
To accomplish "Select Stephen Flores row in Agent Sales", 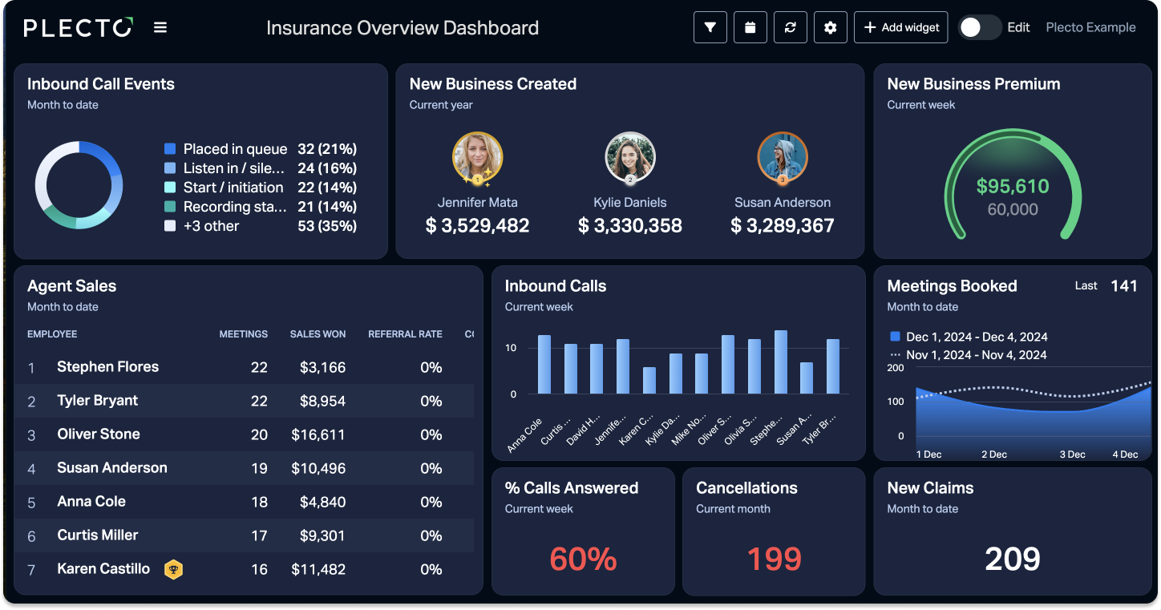I will coord(244,367).
